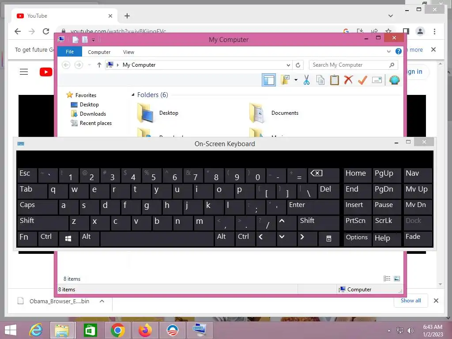The height and width of the screenshot is (339, 452).
Task: Click the Windows logo key on keyboard
Action: tap(68, 239)
